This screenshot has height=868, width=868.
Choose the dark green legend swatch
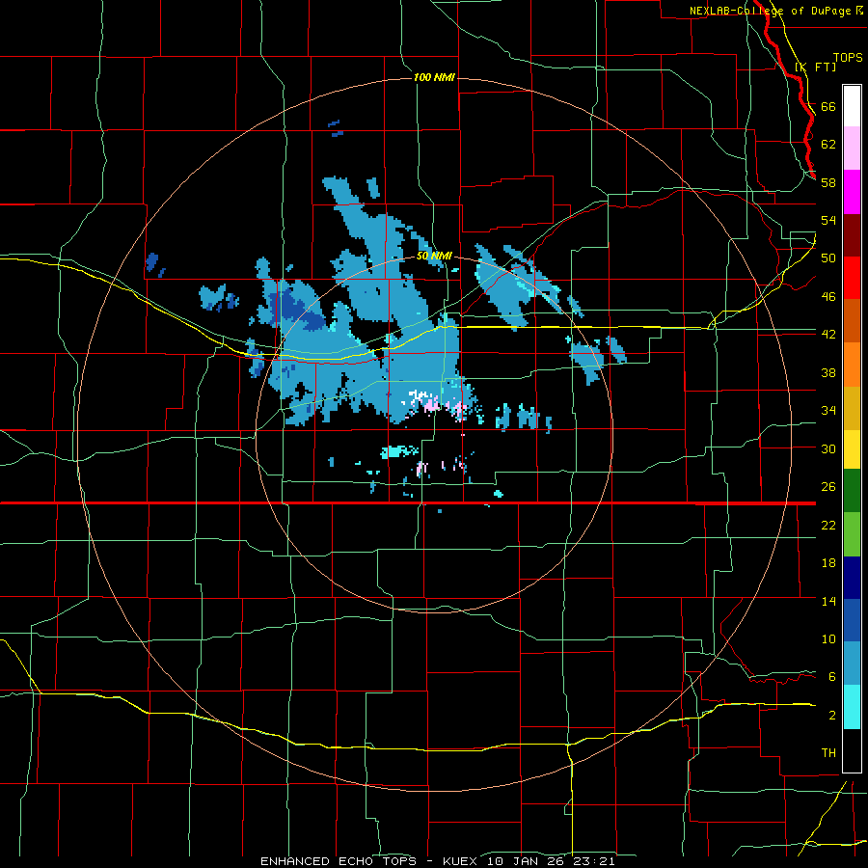[852, 491]
